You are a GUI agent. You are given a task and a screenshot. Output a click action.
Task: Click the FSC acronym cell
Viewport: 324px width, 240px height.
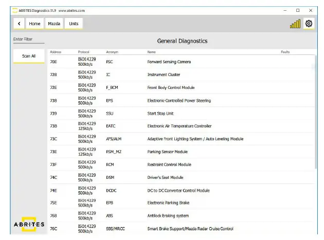[110, 62]
